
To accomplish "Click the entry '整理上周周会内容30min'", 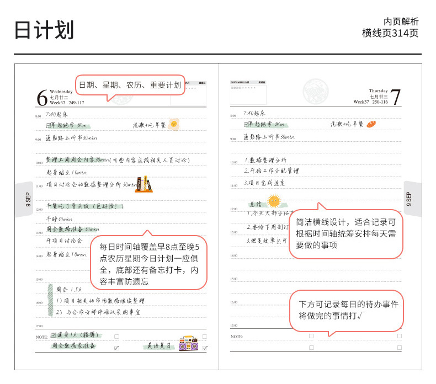I will coord(78,160).
